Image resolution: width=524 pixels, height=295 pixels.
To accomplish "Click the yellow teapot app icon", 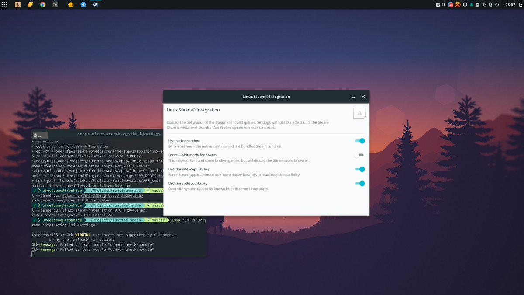I will click(x=71, y=4).
